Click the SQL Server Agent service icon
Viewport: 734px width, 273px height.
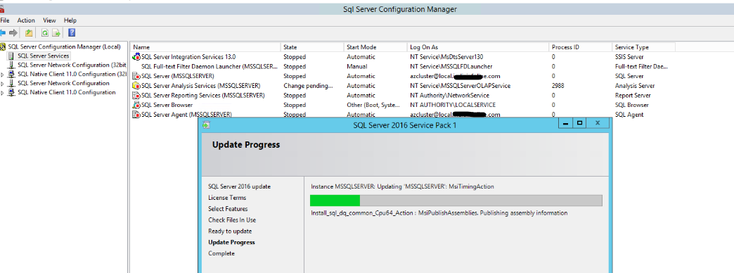click(136, 114)
